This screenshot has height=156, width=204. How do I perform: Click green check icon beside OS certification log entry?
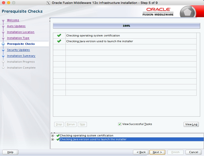[x=58, y=135]
